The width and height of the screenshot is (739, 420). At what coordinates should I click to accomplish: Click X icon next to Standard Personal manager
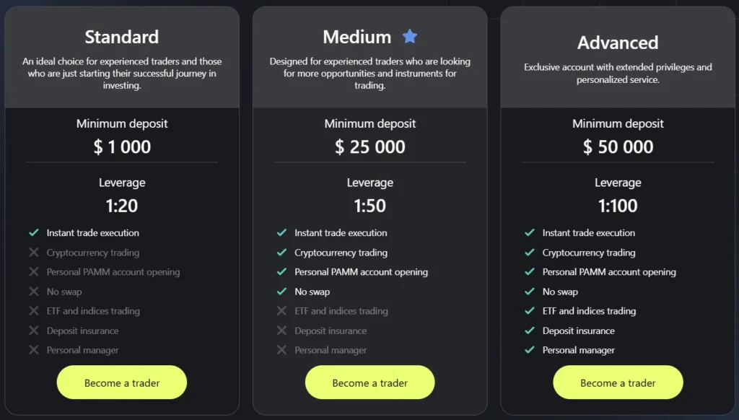click(33, 350)
